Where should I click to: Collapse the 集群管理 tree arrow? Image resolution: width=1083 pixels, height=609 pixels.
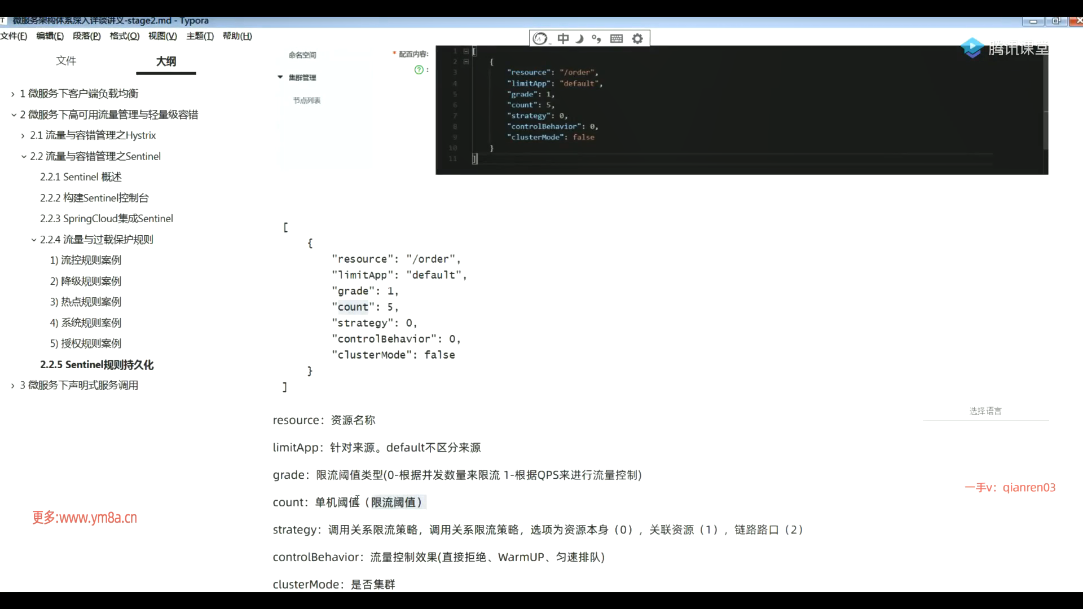click(280, 77)
